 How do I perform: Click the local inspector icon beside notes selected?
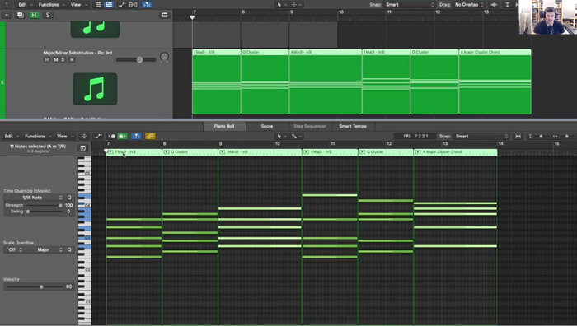point(82,147)
